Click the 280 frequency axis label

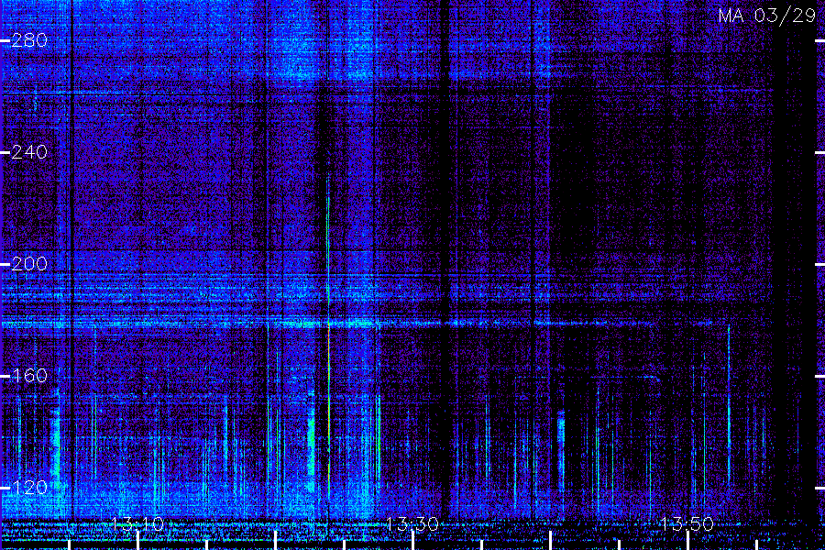click(29, 40)
